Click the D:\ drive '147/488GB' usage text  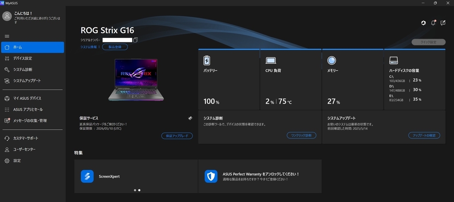click(397, 90)
